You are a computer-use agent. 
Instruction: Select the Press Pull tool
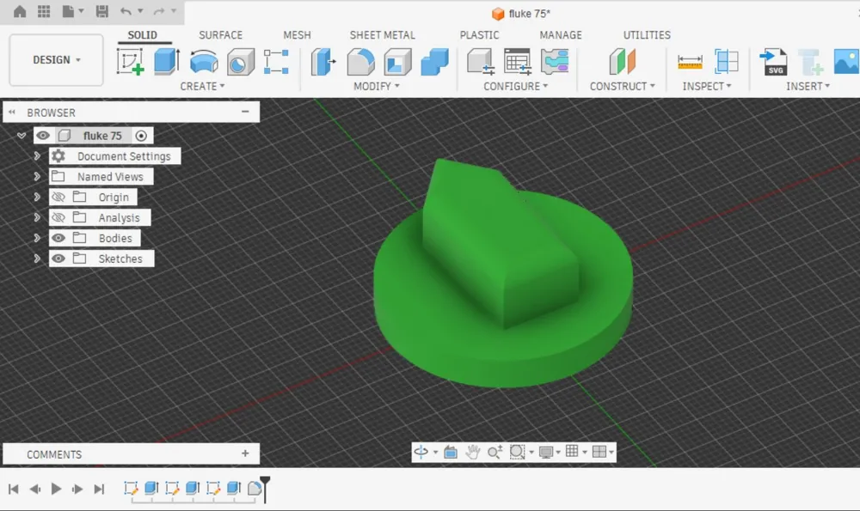pos(323,61)
